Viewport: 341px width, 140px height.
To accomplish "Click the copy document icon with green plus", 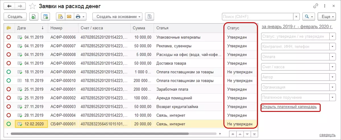I will 33,17.
